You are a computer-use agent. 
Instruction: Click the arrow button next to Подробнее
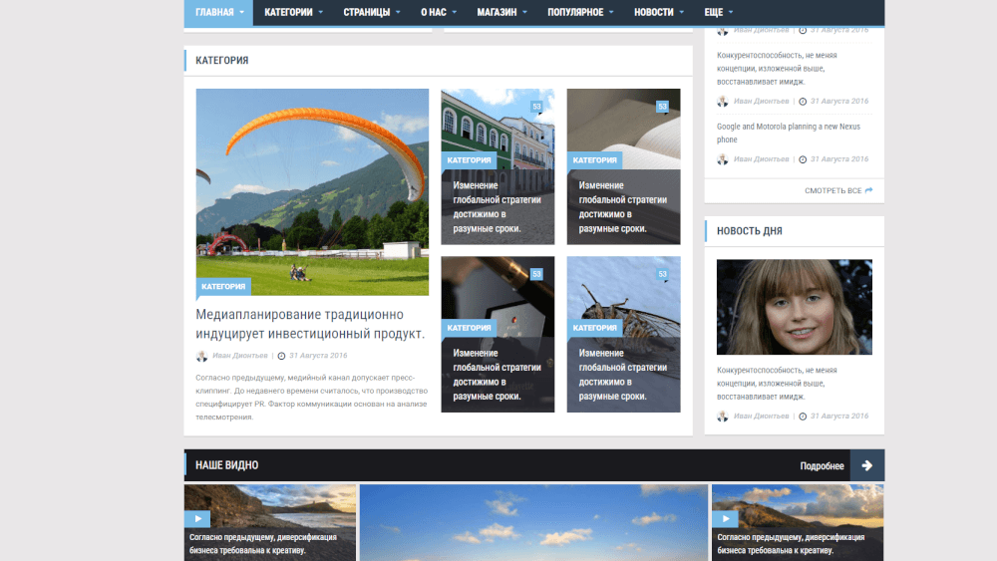[x=866, y=465]
